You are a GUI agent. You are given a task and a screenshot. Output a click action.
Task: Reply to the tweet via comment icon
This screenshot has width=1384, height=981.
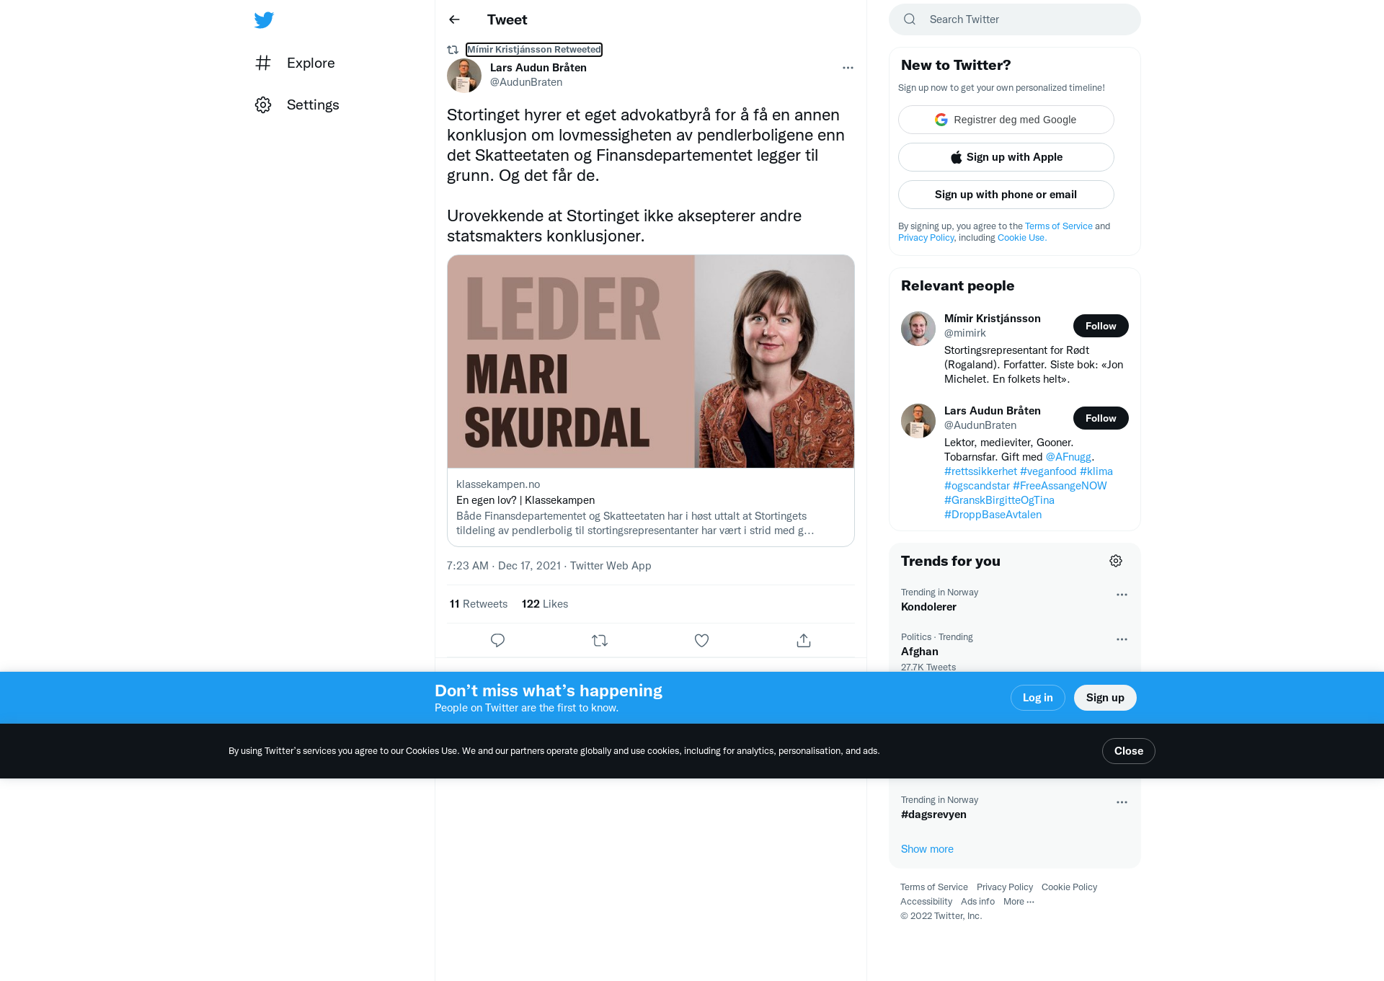point(497,640)
